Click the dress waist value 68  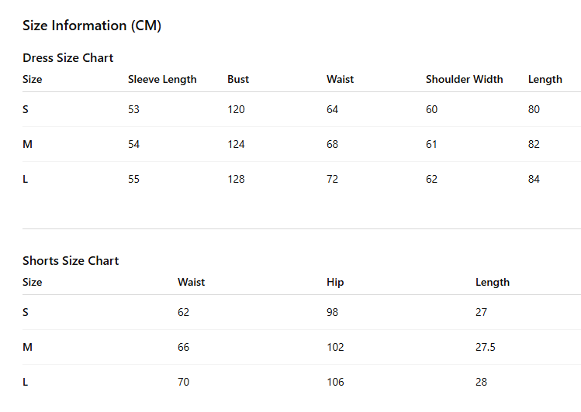click(332, 144)
